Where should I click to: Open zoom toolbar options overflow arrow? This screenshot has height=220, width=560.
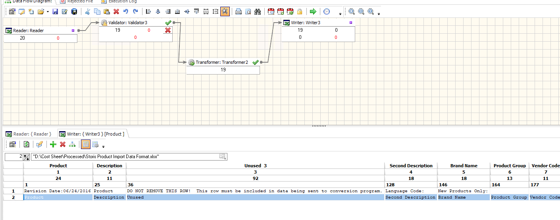(x=379, y=14)
